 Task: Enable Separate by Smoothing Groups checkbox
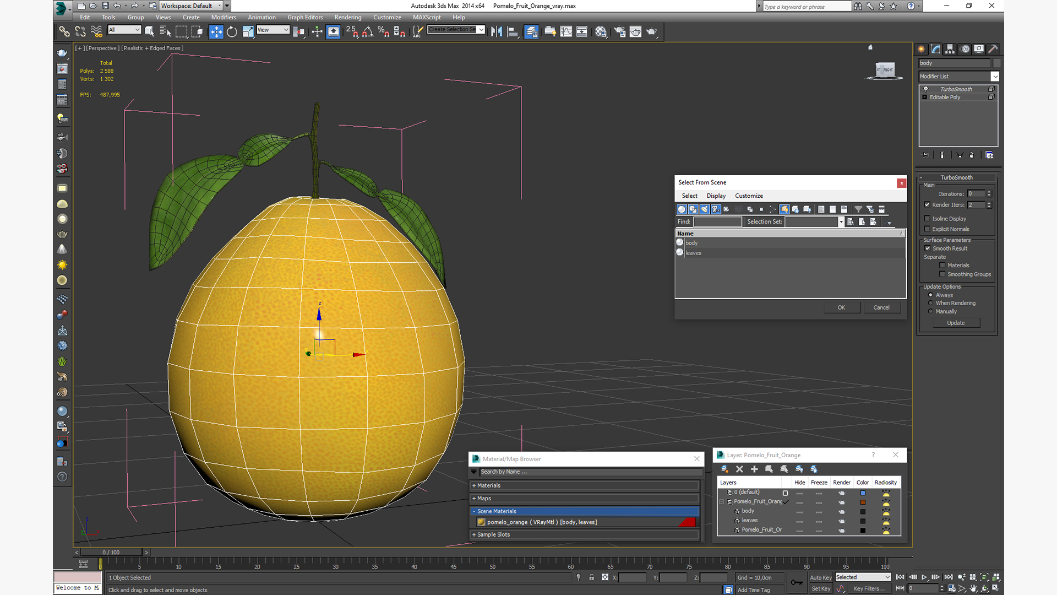(942, 274)
